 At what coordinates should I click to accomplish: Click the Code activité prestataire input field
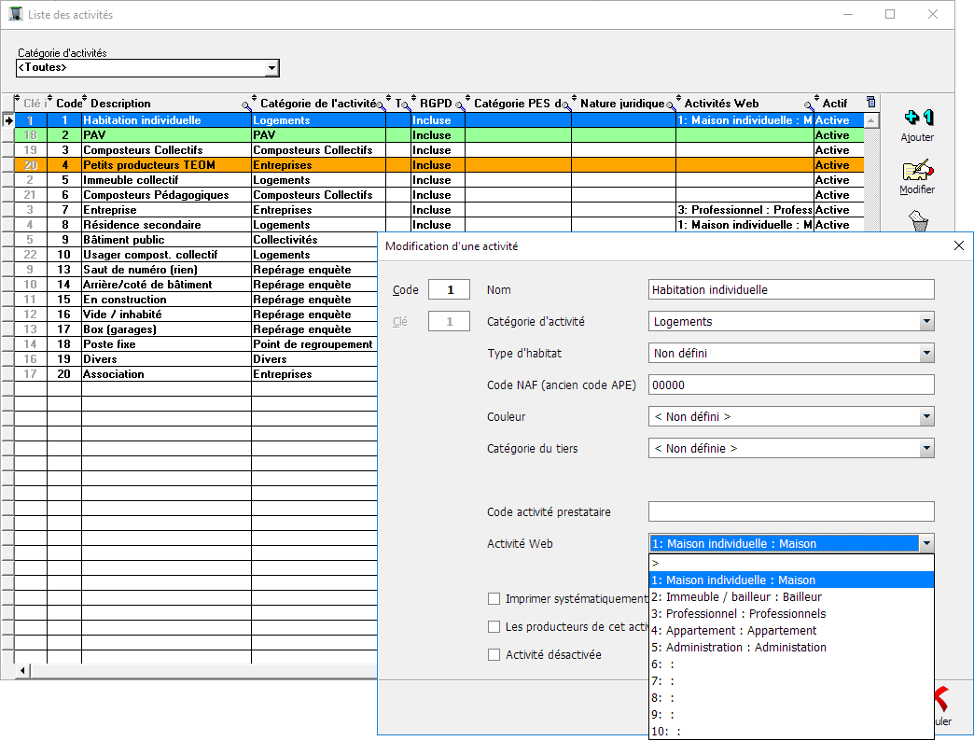[x=790, y=511]
